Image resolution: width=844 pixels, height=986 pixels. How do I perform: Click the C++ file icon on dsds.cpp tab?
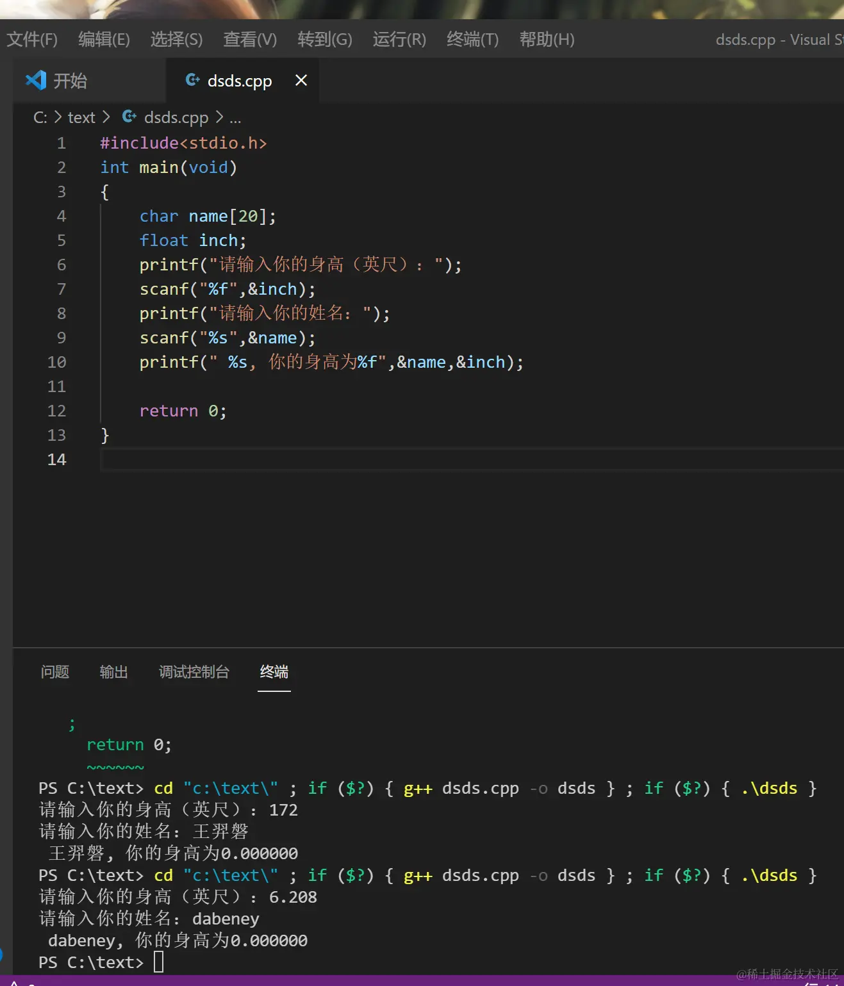pos(192,80)
